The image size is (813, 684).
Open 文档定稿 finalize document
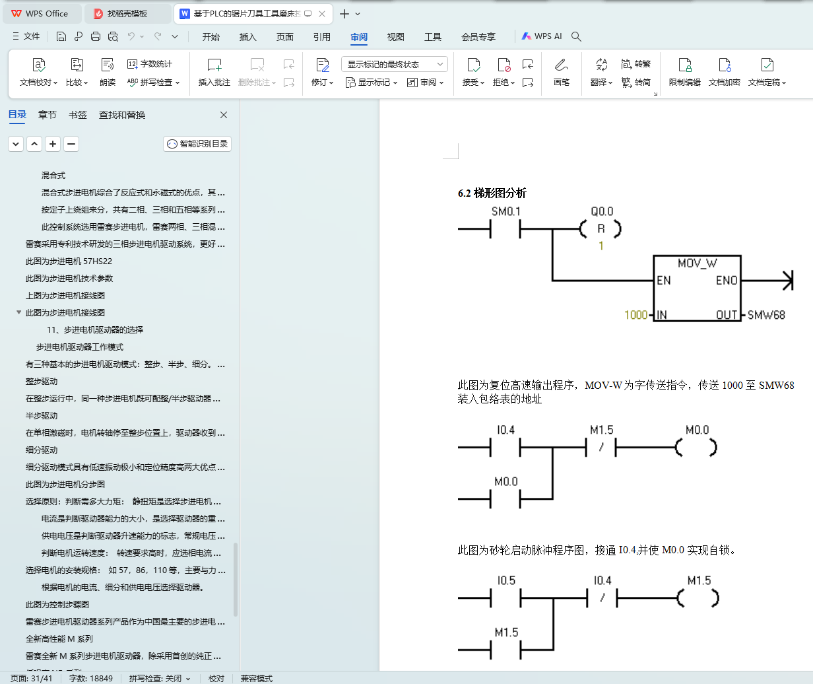767,73
